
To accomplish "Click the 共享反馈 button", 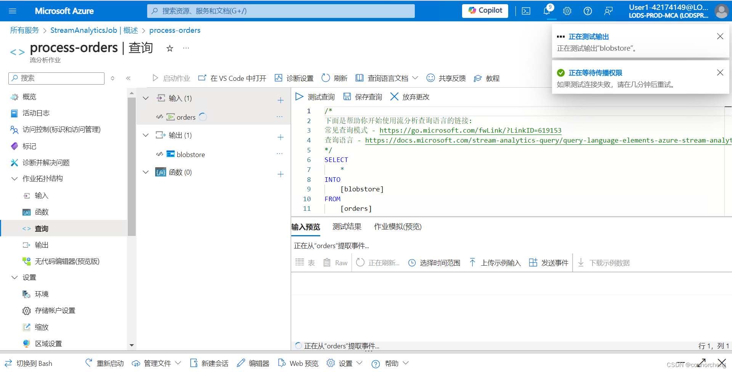I will [x=446, y=78].
